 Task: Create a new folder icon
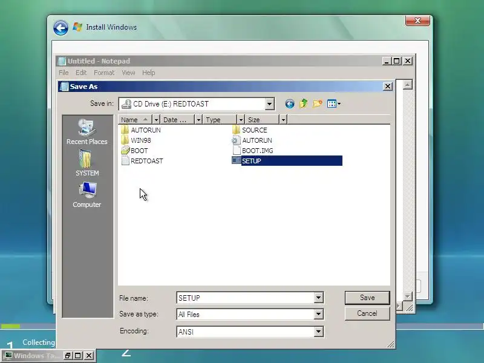[x=317, y=103]
